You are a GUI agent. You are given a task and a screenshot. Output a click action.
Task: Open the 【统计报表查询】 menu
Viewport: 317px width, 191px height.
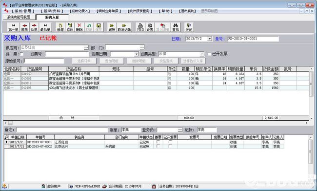(140, 11)
